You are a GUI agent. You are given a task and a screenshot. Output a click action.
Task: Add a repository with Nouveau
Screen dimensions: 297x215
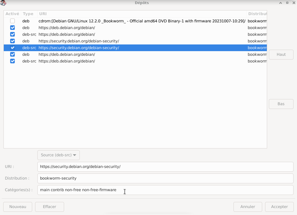[x=18, y=207]
